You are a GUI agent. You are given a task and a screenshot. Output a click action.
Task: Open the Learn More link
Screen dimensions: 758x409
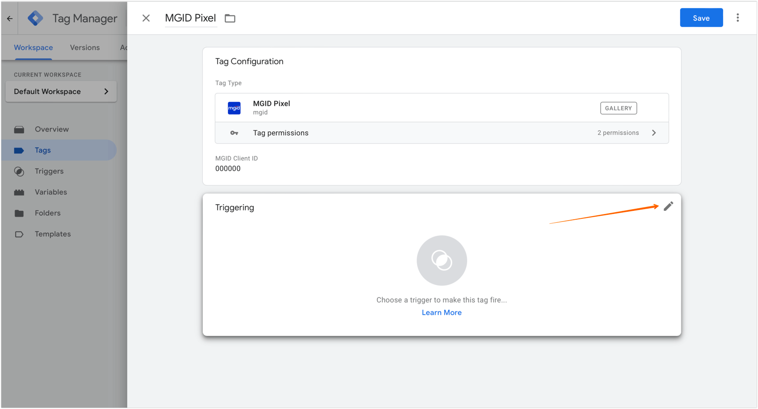442,313
